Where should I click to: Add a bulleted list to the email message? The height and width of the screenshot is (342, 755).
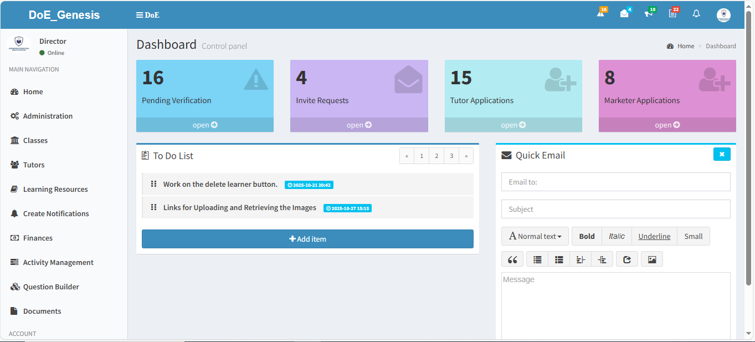[537, 258]
